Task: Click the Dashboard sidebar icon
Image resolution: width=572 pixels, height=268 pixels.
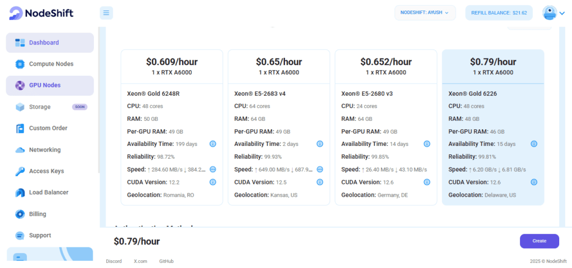Action: click(20, 42)
